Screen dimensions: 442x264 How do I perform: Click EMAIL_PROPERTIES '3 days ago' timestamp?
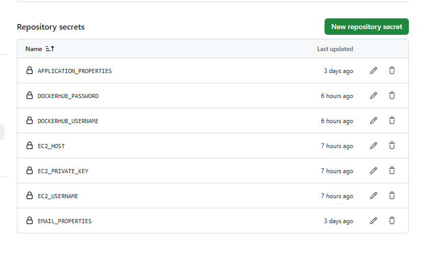[x=338, y=221]
